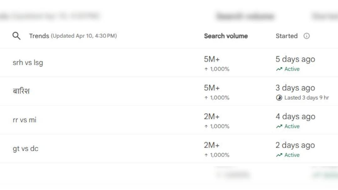This screenshot has width=338, height=190.
Task: Click the up arrow under srh vs lsg volume
Action: point(206,69)
